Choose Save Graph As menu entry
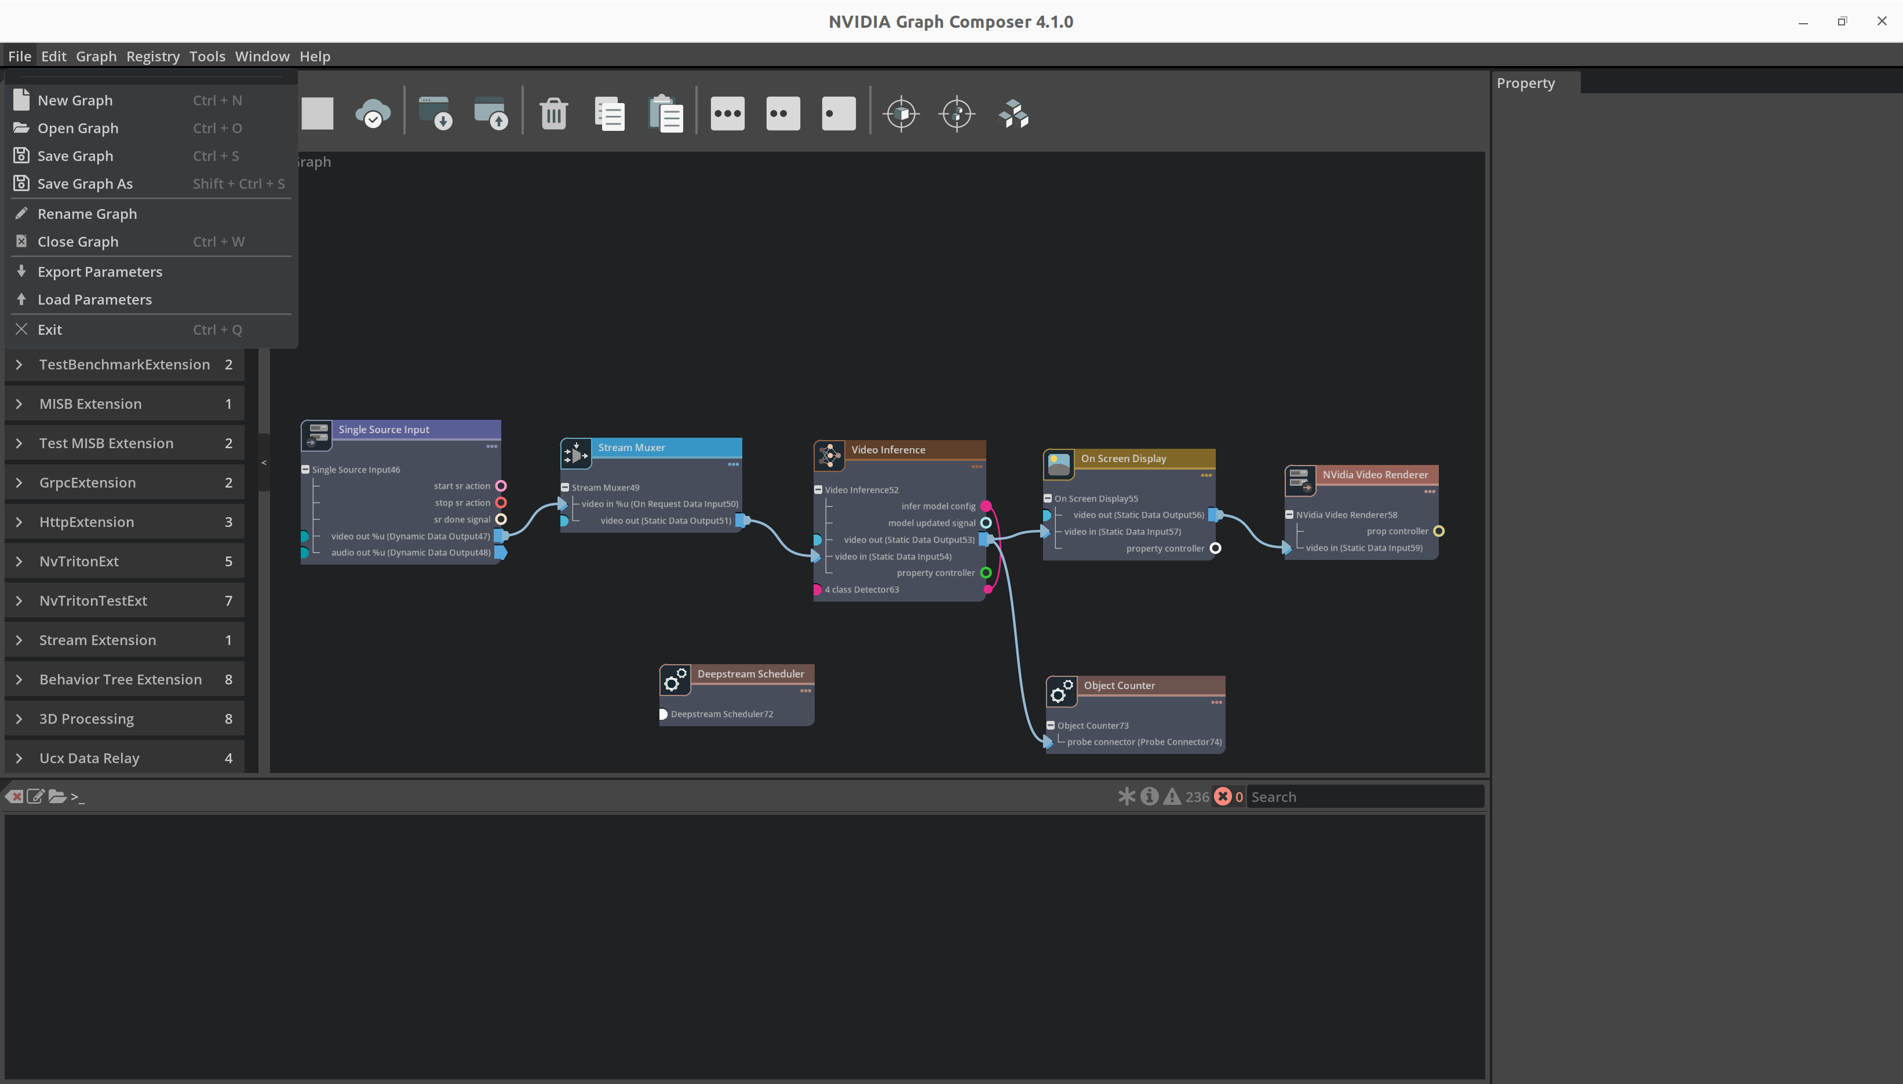The height and width of the screenshot is (1084, 1903). 151,184
